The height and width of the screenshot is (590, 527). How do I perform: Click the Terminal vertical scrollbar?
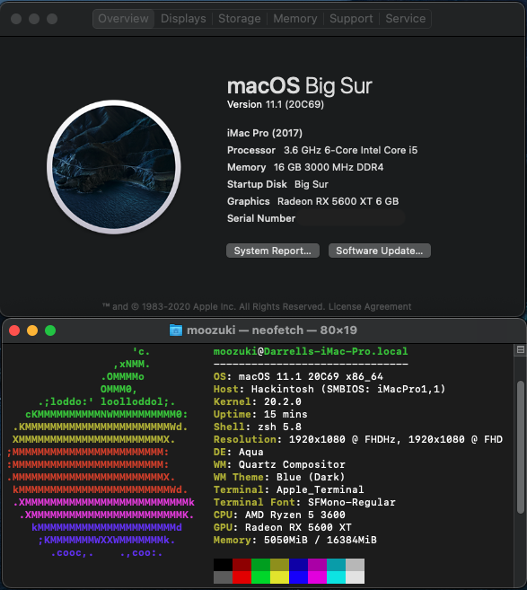(x=521, y=447)
